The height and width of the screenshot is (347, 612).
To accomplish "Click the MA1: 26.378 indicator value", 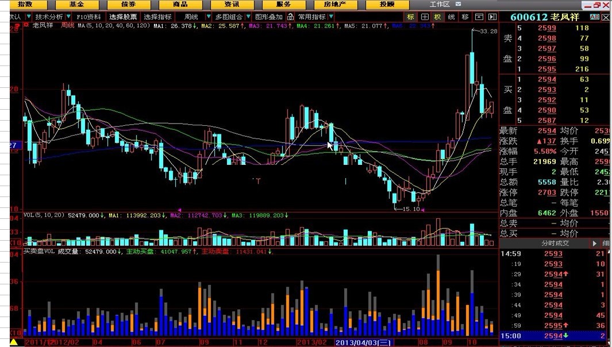I will (173, 26).
